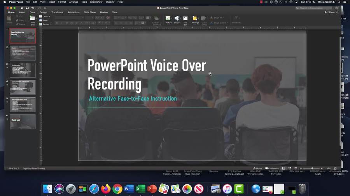Open the feedback smiley dropdown
Screen dimensions: 350x196
click(337, 8)
